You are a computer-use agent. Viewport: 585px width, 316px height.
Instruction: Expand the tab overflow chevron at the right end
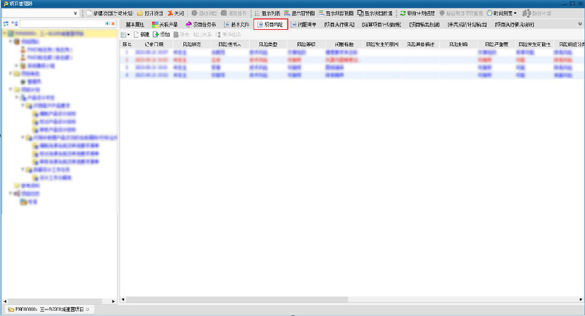pos(580,24)
